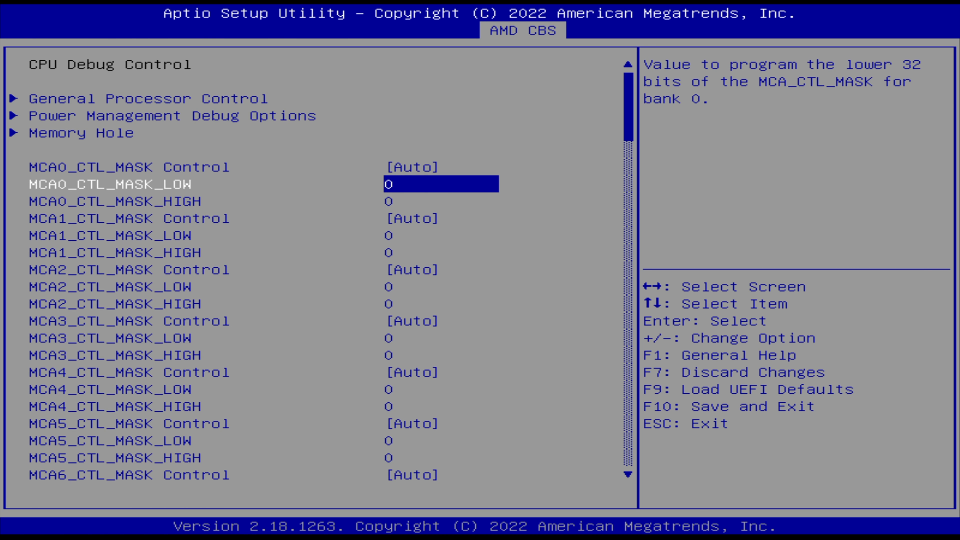Click the F7: Discard Changes hint

coord(734,372)
